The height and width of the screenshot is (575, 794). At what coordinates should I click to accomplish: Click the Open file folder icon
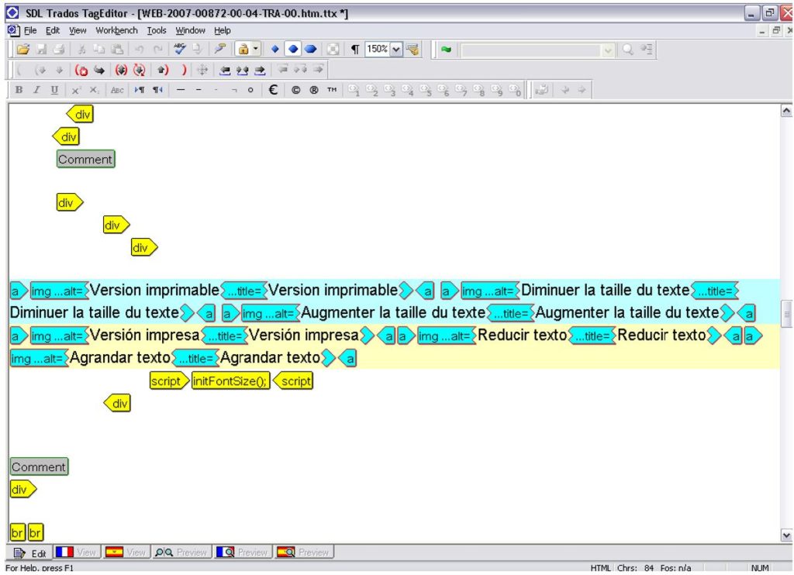pyautogui.click(x=22, y=50)
